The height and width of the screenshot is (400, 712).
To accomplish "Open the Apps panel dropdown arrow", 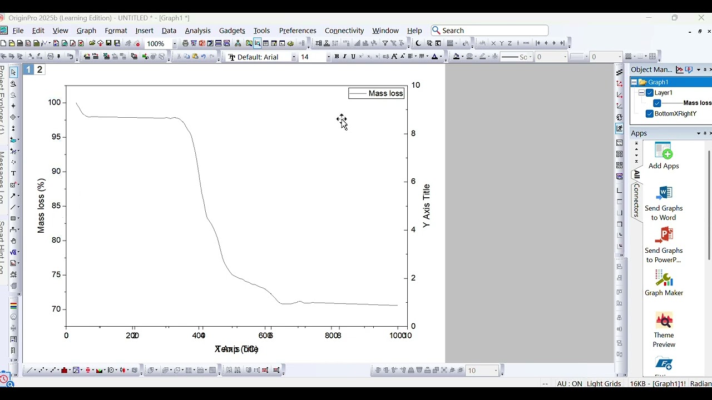I will coord(699,133).
